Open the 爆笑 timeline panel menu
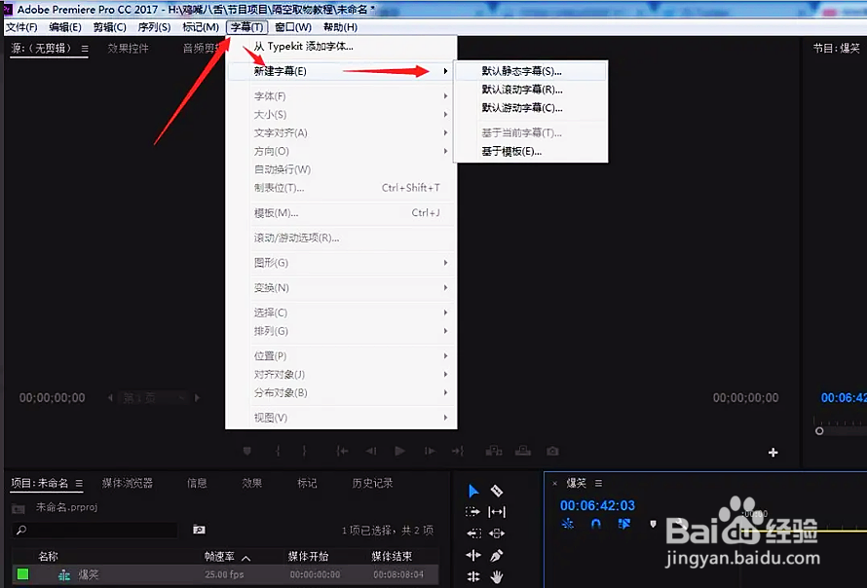Screen dimensions: 867x588 pyautogui.click(x=598, y=483)
